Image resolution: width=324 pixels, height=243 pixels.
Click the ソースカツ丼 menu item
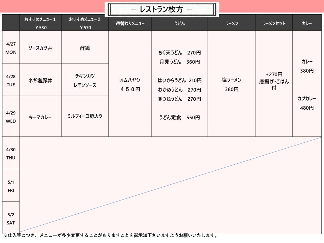point(40,48)
